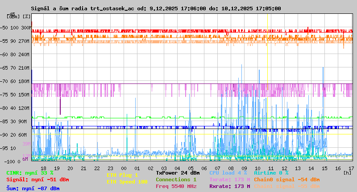Click the '[h]' time axis unit label
357x192 pixels.
point(347,173)
